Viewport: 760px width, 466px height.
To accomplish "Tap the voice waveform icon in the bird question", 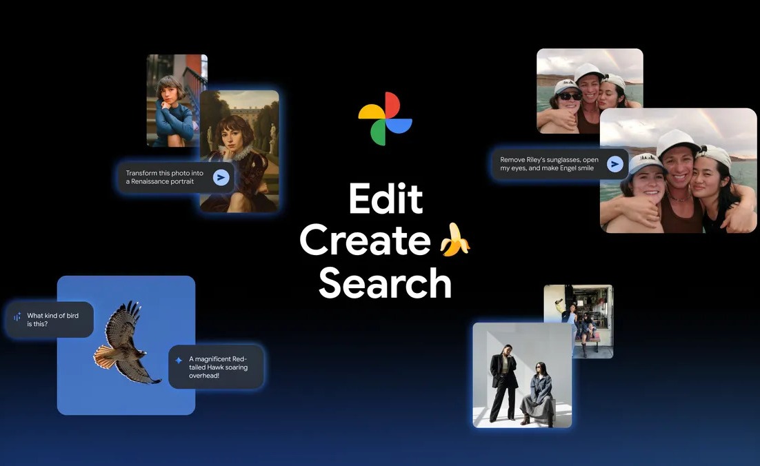I will coord(17,317).
